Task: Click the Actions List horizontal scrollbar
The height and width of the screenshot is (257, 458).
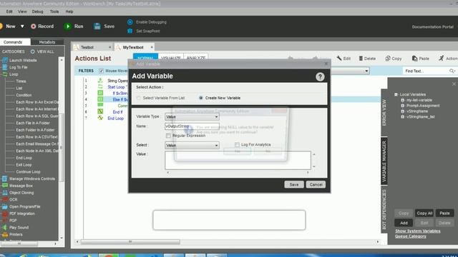Action: 130,242
